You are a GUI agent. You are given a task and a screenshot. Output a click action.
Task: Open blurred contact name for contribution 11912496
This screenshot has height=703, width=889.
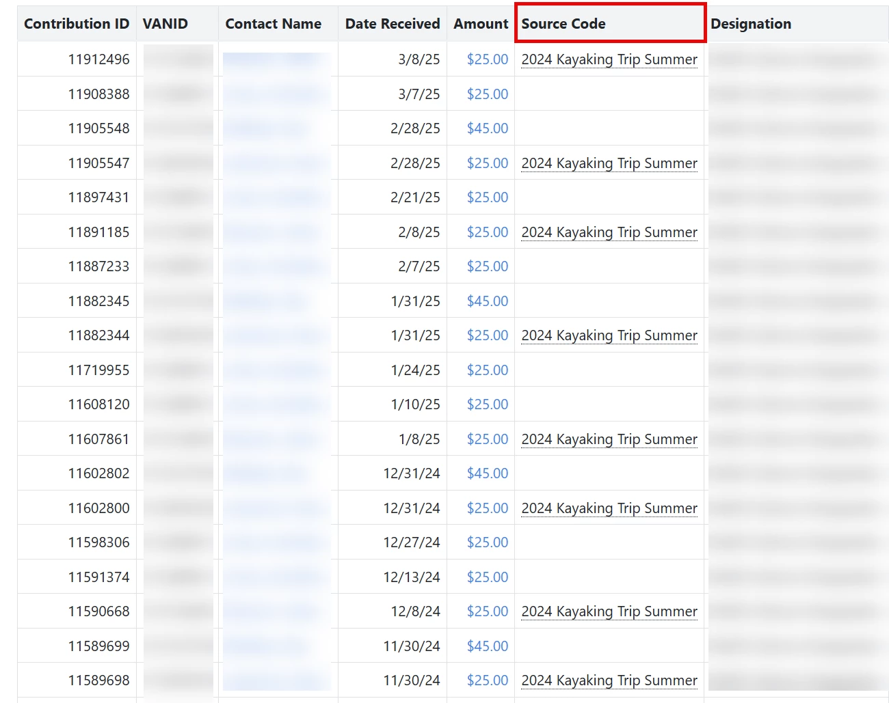point(272,59)
